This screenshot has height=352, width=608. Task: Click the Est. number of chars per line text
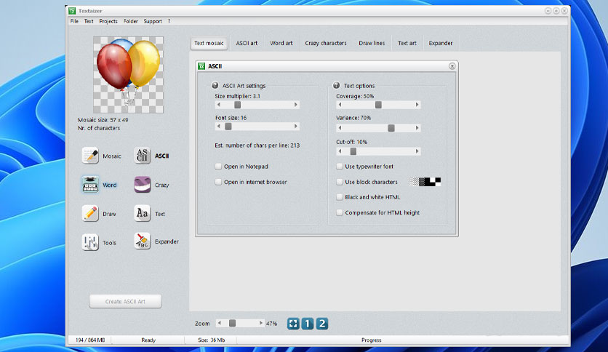coord(257,145)
